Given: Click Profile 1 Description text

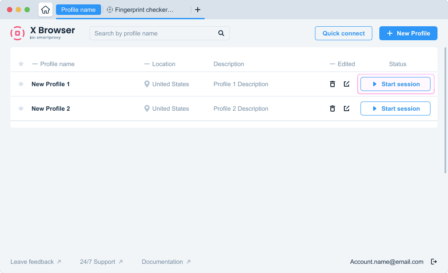Looking at the screenshot, I should click(241, 84).
